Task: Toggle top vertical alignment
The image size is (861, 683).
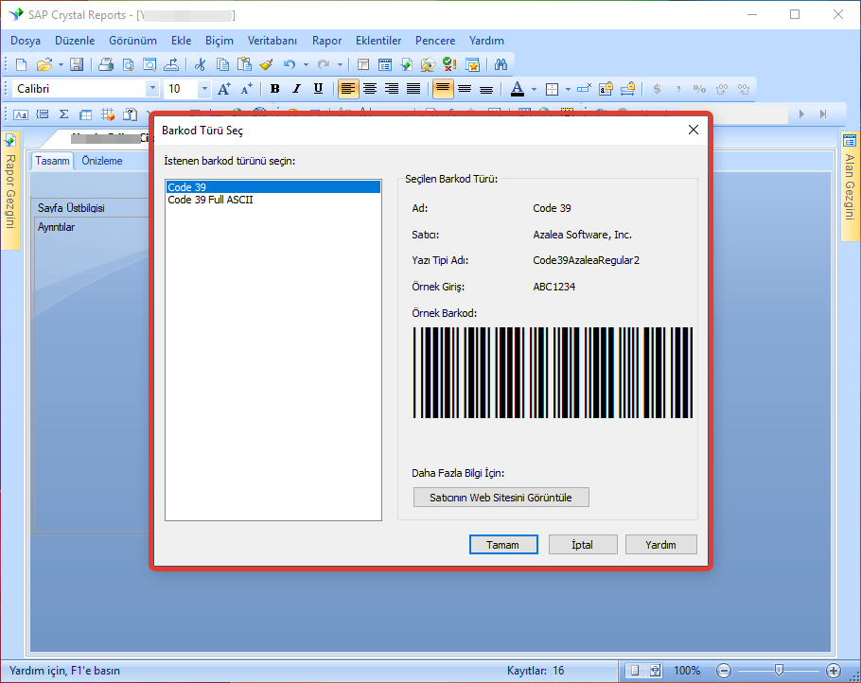Action: (443, 89)
